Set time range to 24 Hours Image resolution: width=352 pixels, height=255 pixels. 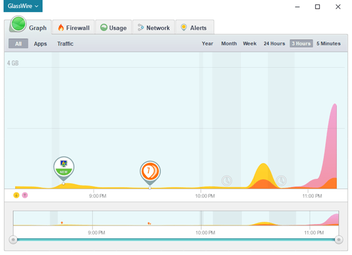coord(274,43)
